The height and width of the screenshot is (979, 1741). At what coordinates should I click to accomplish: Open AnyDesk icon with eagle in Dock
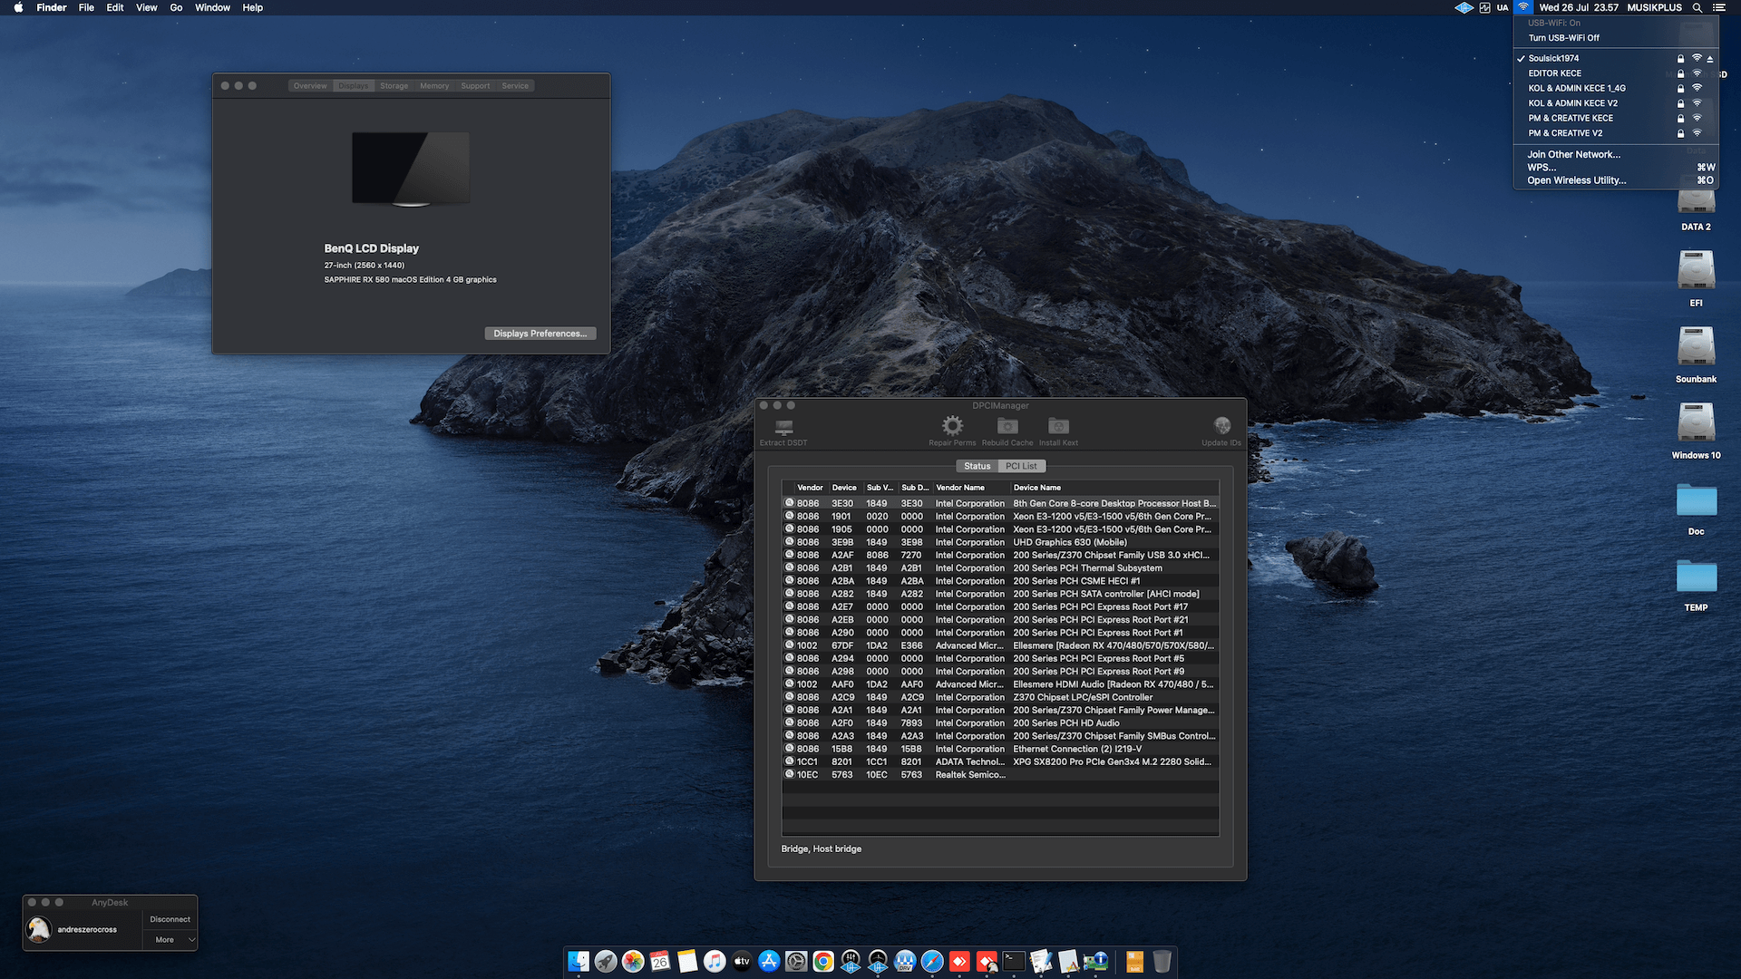coord(987,961)
